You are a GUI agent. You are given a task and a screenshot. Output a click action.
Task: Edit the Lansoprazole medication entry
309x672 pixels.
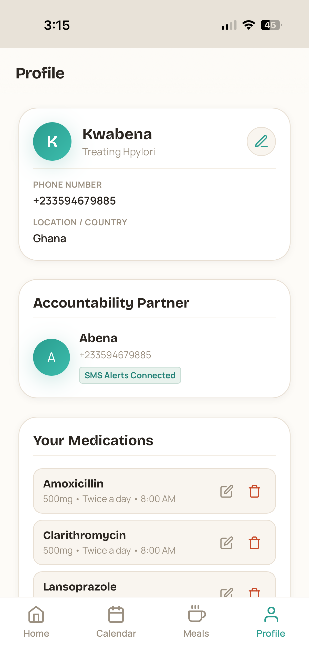pyautogui.click(x=226, y=593)
